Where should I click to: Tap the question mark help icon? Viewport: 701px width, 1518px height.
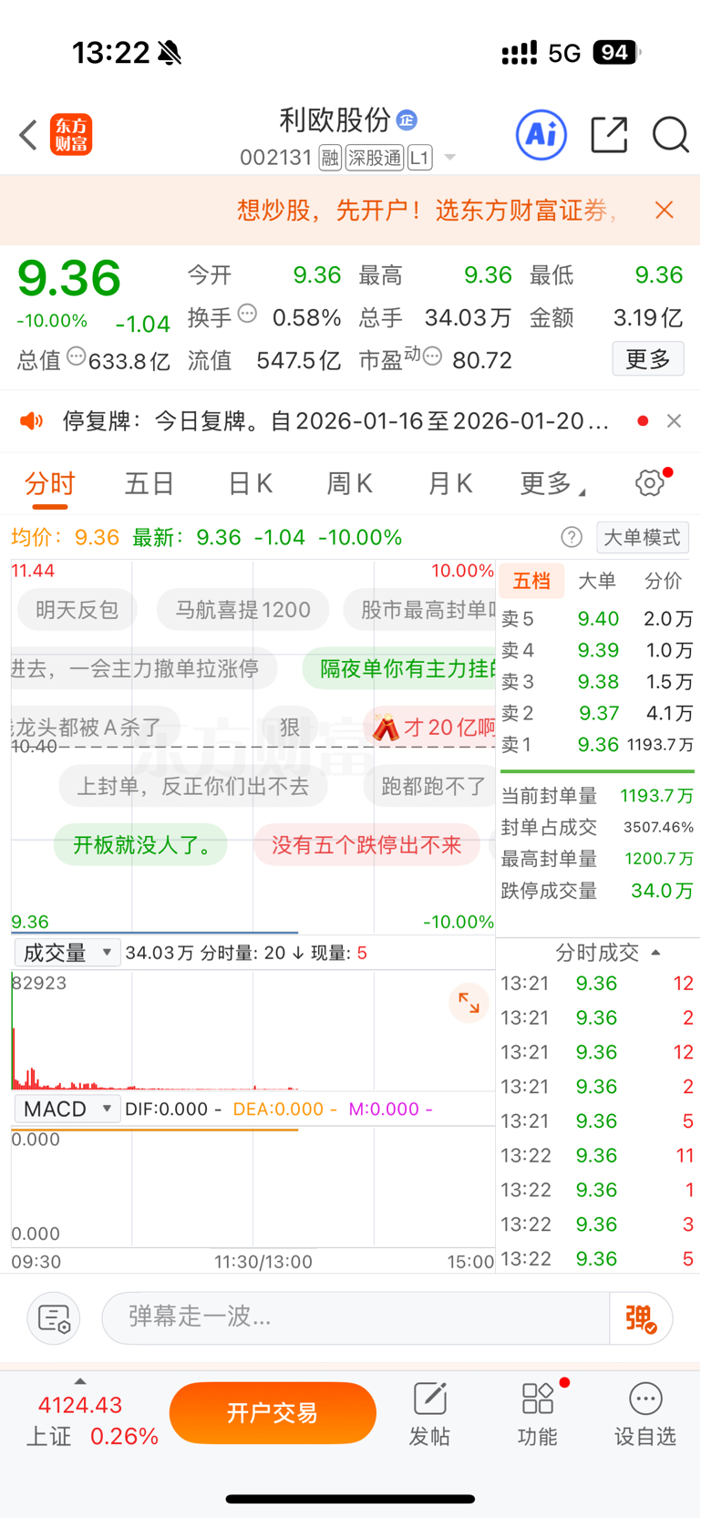572,537
